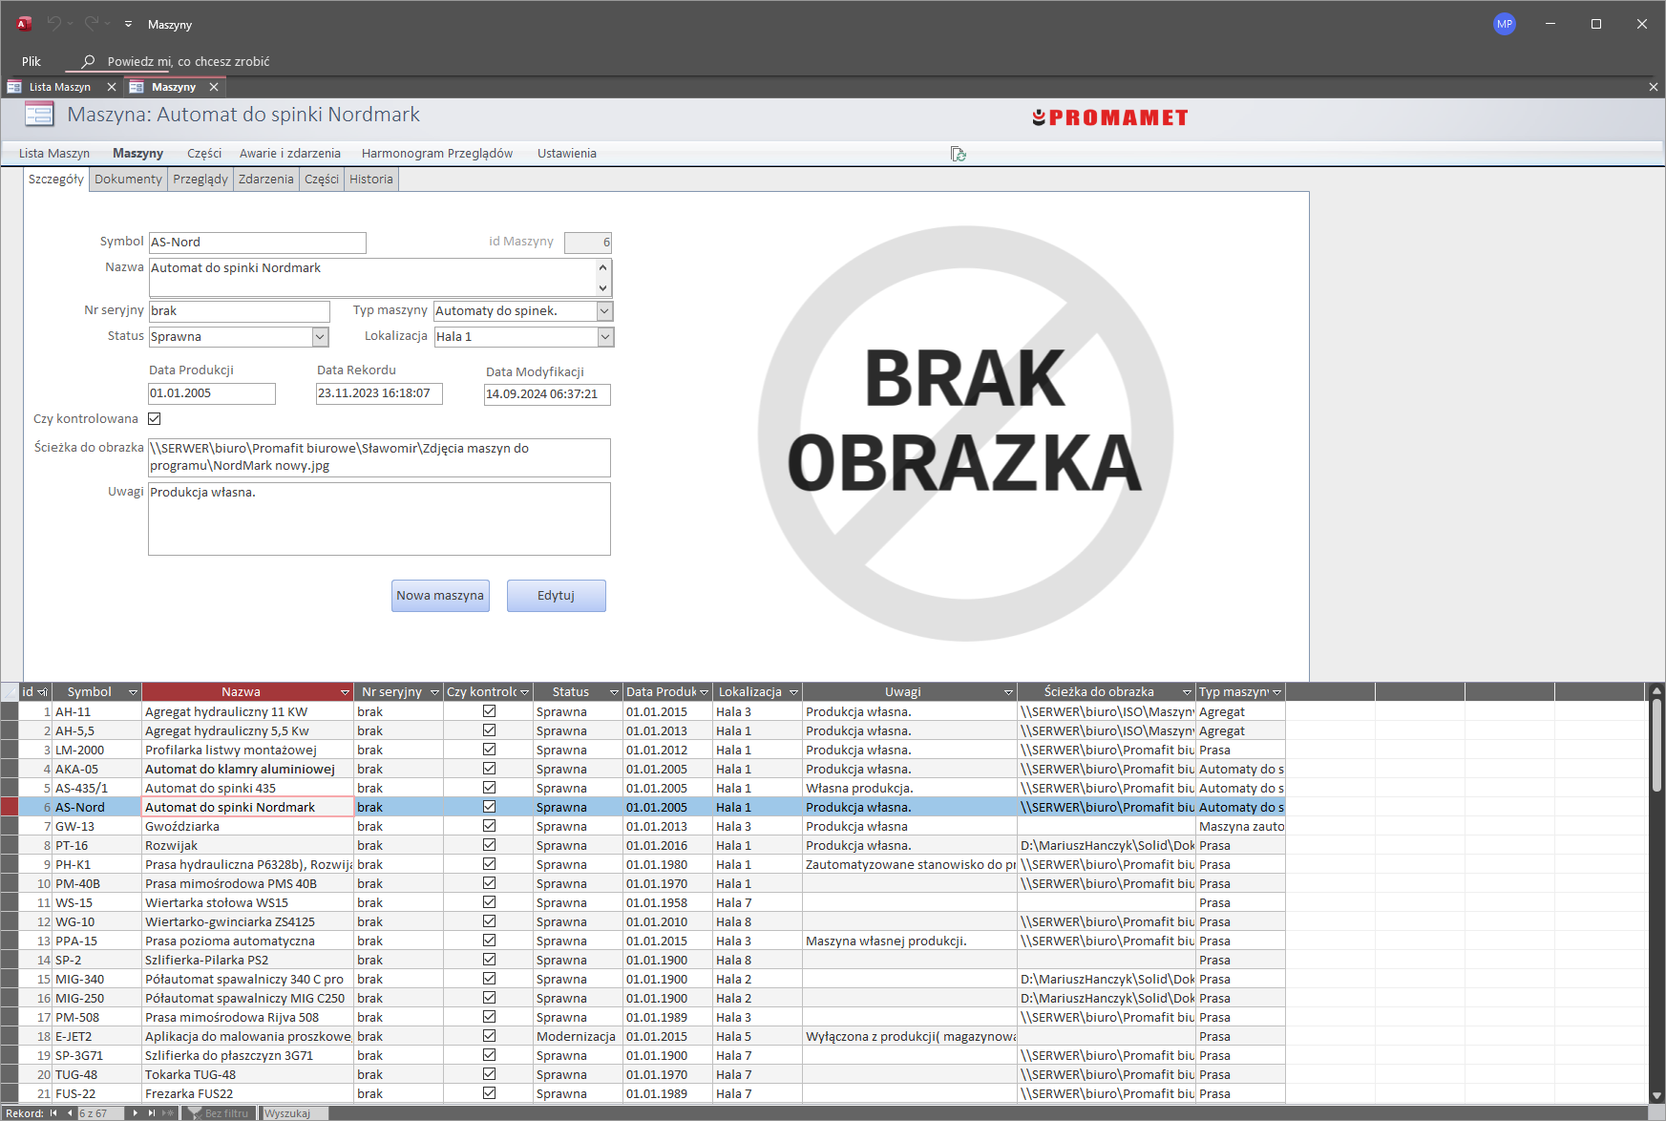This screenshot has height=1121, width=1666.
Task: Click the datasheet scroll-up arrow
Action: pyautogui.click(x=1657, y=690)
